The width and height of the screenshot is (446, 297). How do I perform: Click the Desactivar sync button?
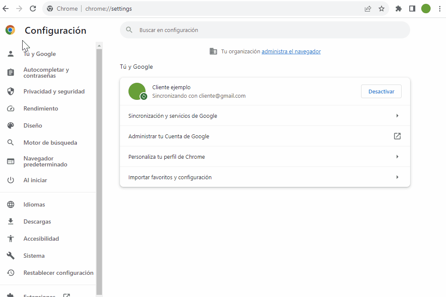click(x=381, y=91)
